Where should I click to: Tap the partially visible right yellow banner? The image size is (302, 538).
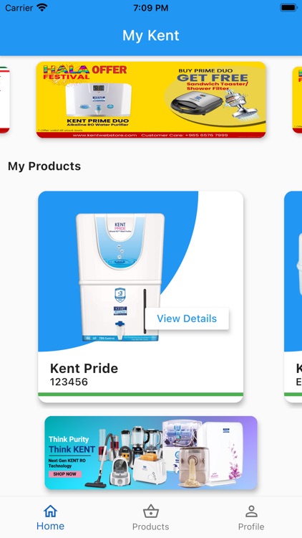click(x=297, y=100)
